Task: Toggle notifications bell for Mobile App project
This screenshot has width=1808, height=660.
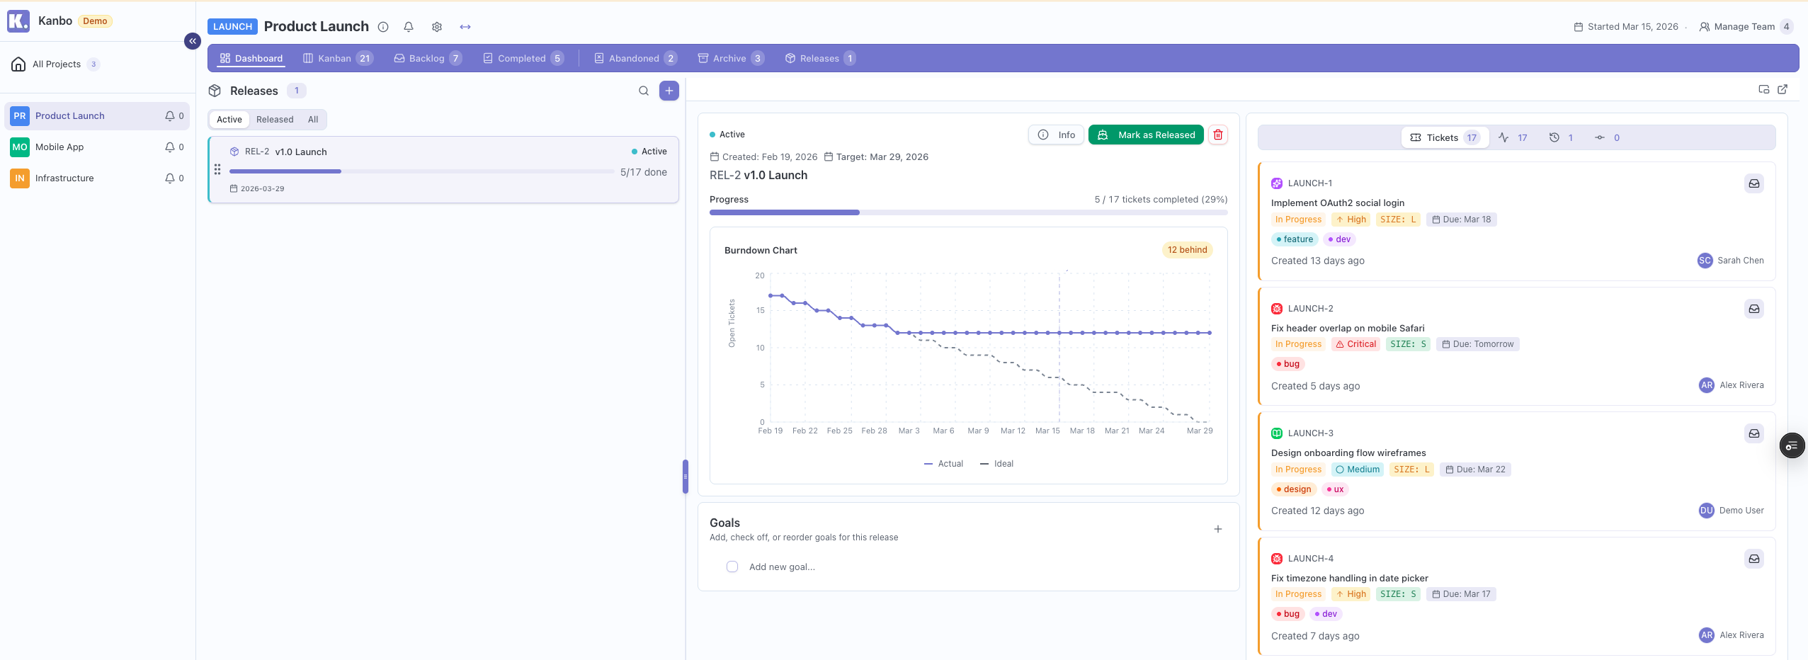Action: point(169,147)
